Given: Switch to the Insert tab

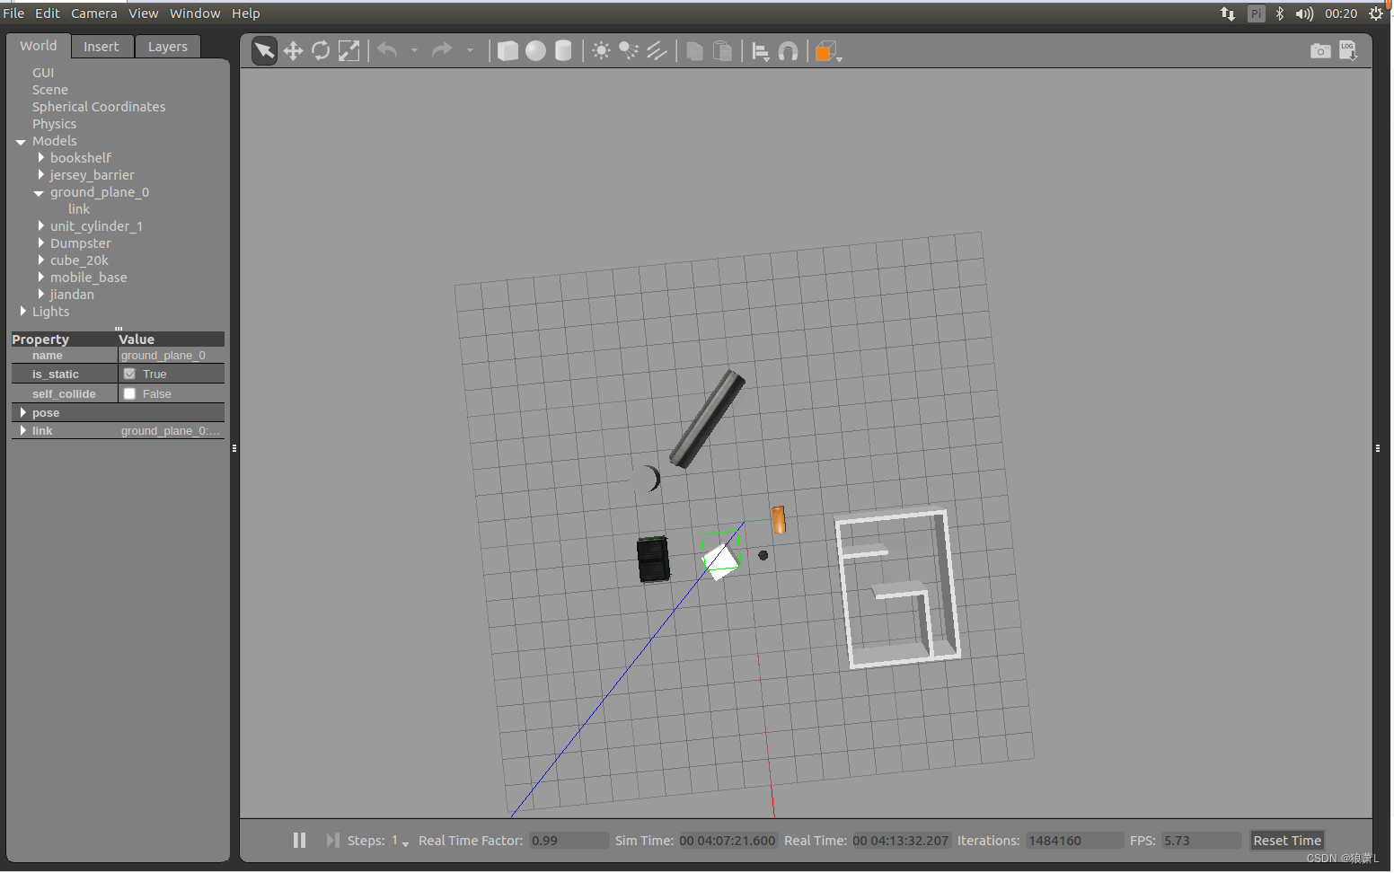Looking at the screenshot, I should click(101, 46).
